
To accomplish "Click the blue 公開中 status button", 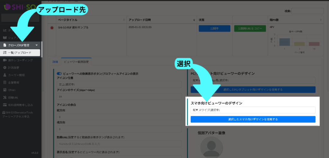I will 214,29.
